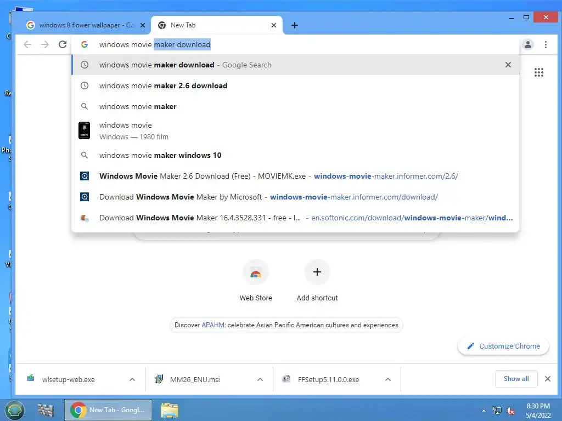Click the Google G icon in address bar
562x421 pixels.
click(x=85, y=44)
